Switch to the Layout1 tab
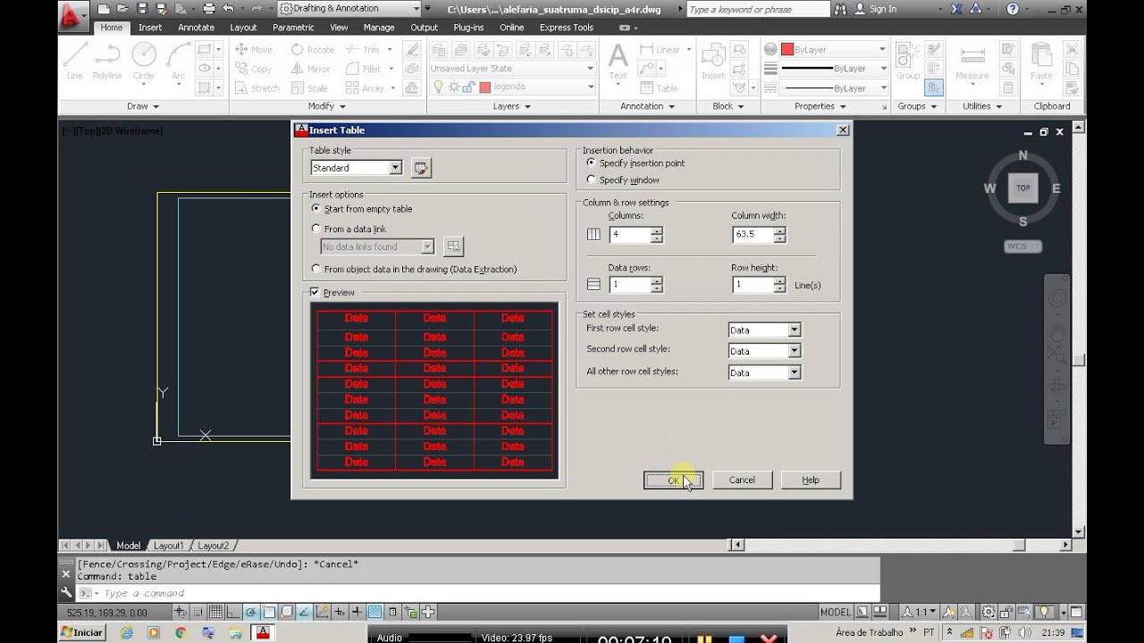This screenshot has width=1144, height=643. (169, 546)
